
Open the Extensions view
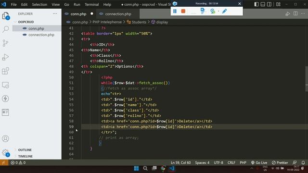(5, 71)
